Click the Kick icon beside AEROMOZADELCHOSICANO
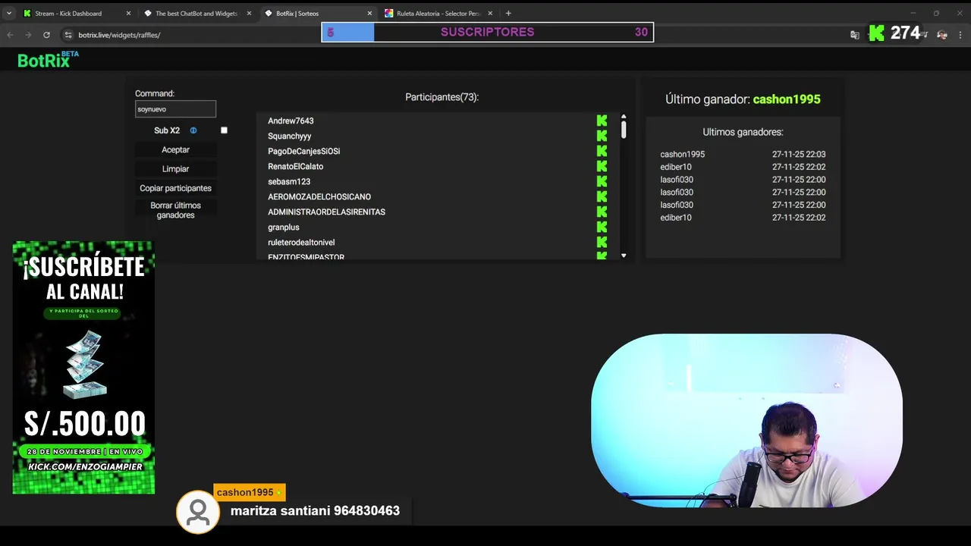The height and width of the screenshot is (546, 971). (602, 196)
